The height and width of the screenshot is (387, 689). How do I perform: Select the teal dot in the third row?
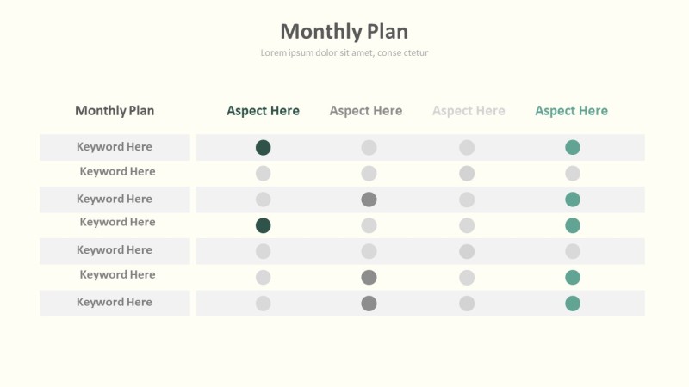(573, 200)
